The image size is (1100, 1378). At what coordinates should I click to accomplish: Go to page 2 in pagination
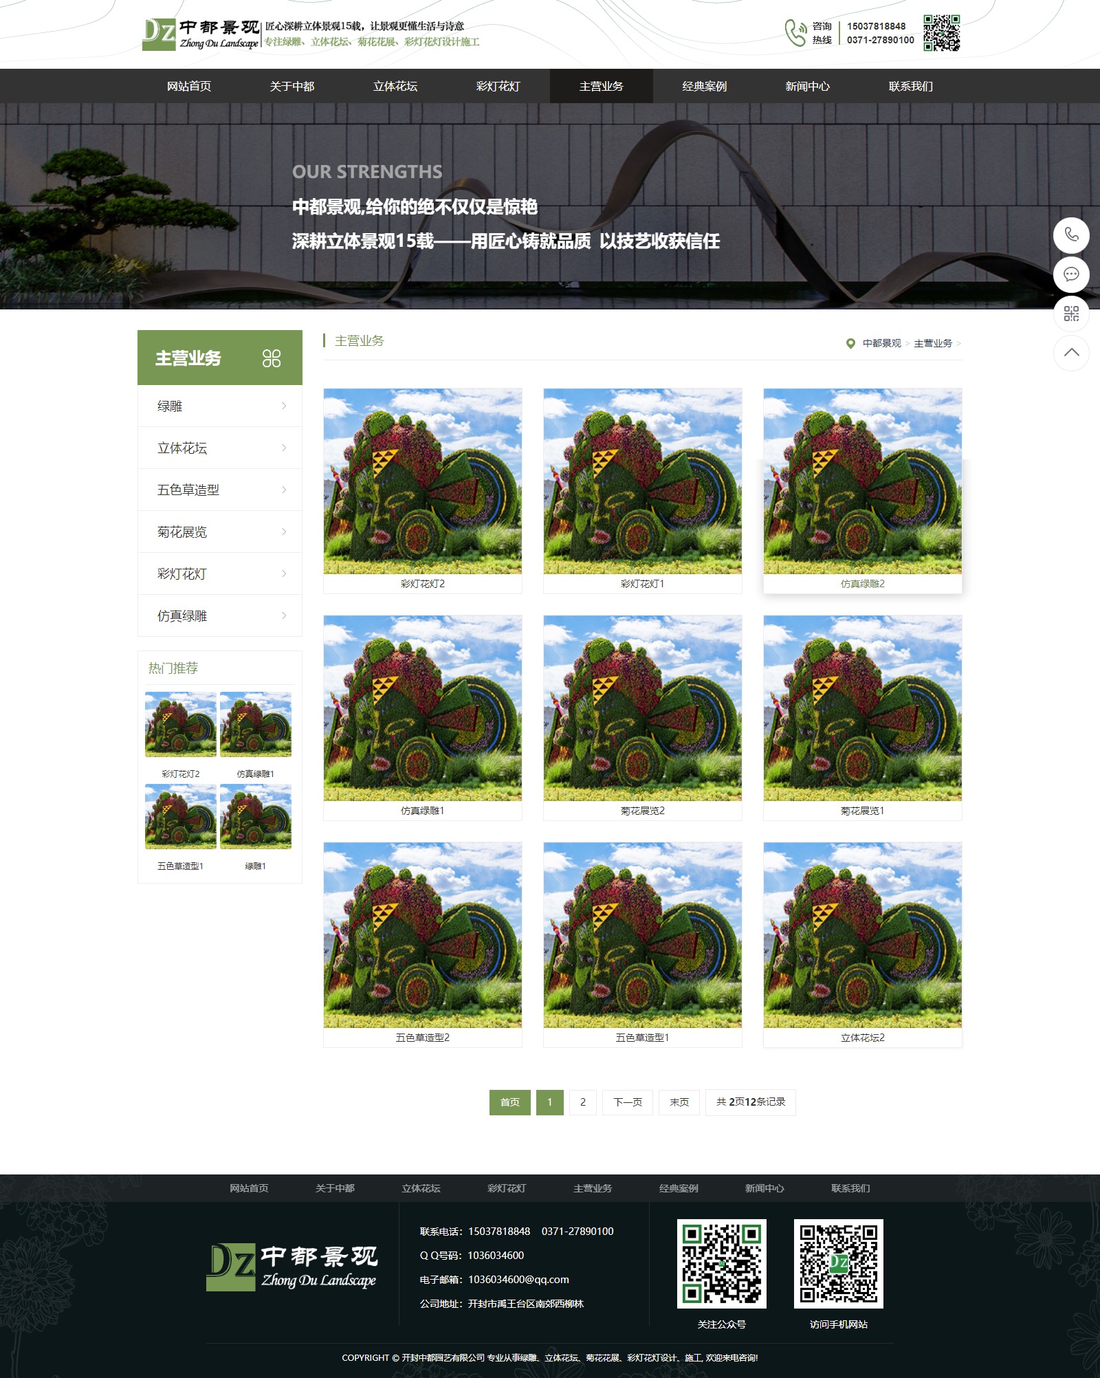coord(583,1102)
